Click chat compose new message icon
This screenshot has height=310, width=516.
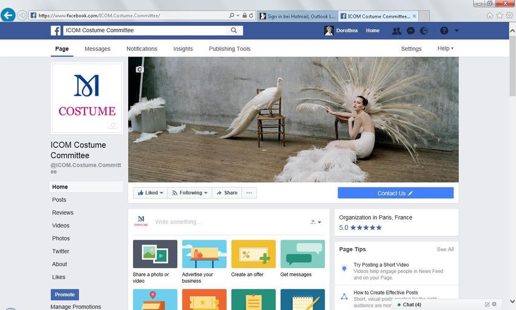pyautogui.click(x=487, y=305)
